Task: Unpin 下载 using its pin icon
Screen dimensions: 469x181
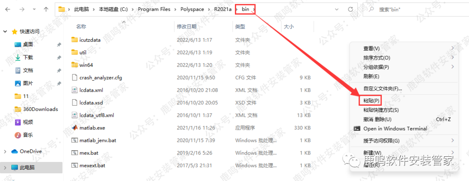Action: (59, 57)
